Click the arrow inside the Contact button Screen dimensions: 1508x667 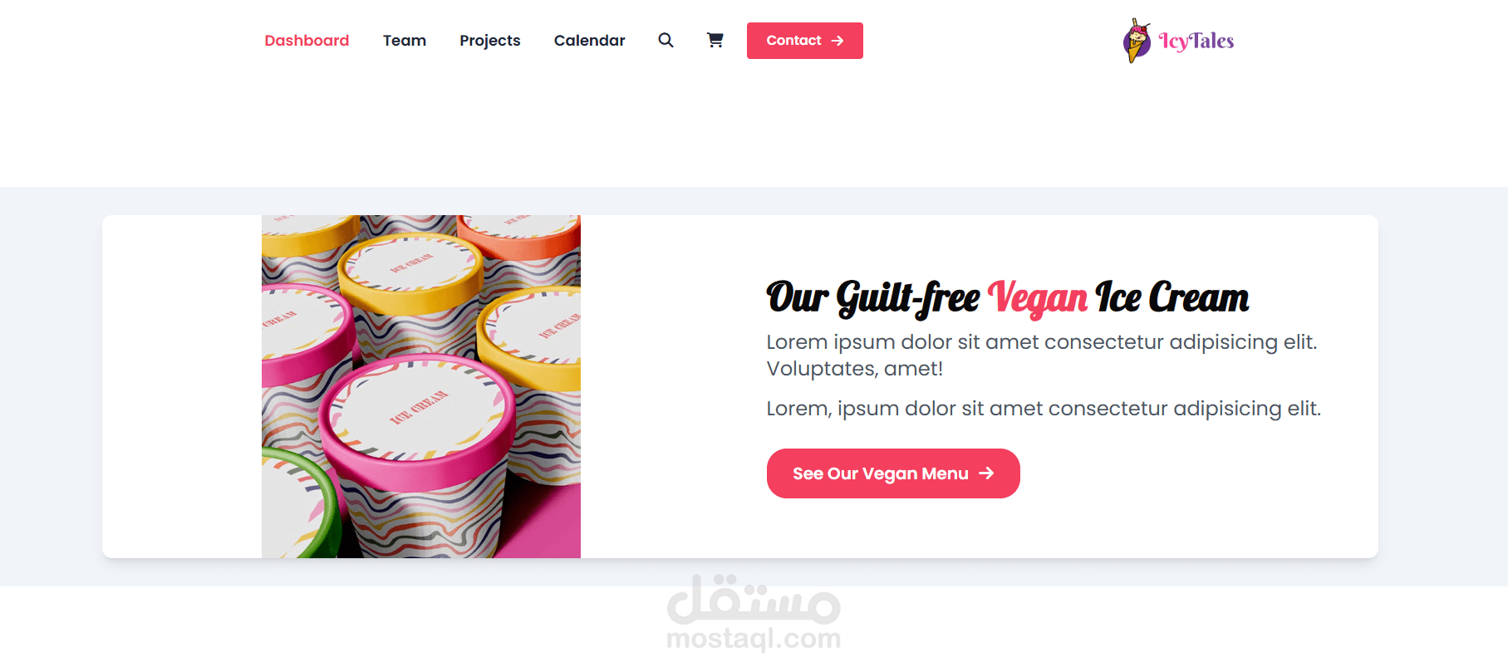pyautogui.click(x=838, y=41)
